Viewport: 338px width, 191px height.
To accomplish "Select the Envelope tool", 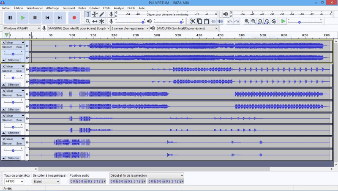I will click(x=95, y=14).
